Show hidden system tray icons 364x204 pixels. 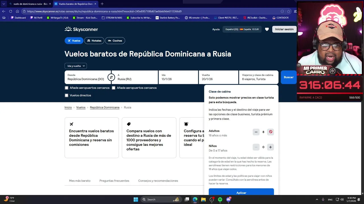tap(317, 199)
